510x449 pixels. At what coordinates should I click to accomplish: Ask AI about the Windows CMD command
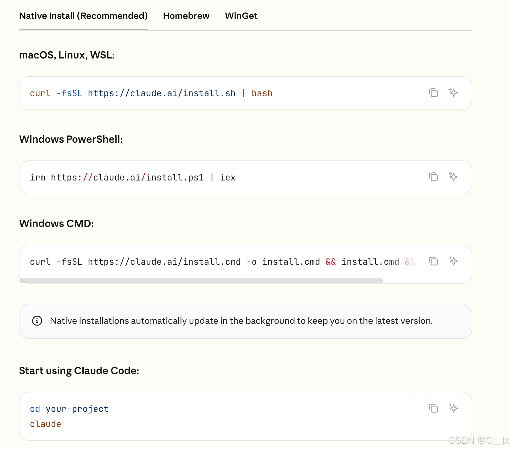[453, 261]
